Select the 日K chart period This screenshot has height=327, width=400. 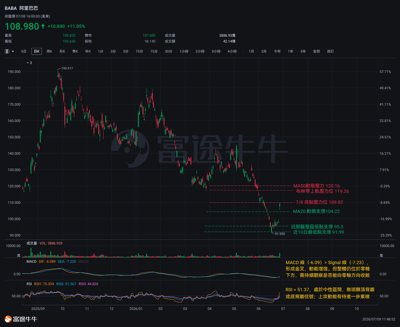[x=36, y=51]
